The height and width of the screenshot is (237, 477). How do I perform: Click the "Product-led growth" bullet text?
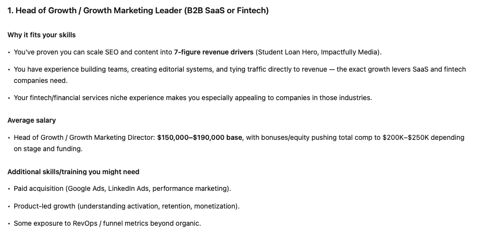click(x=44, y=206)
